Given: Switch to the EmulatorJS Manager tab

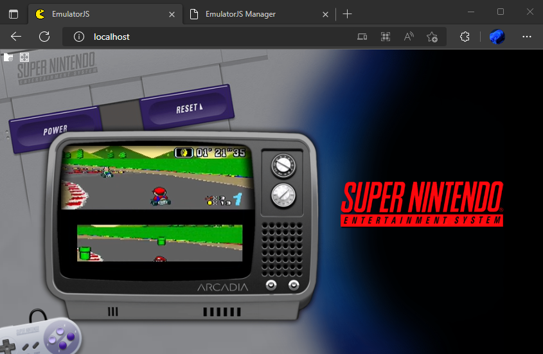Looking at the screenshot, I should coord(259,14).
